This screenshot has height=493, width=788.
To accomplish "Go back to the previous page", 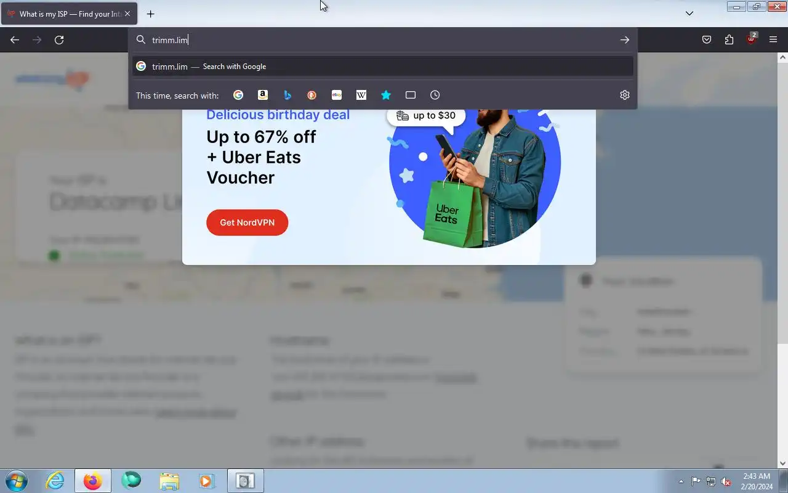I will point(15,40).
